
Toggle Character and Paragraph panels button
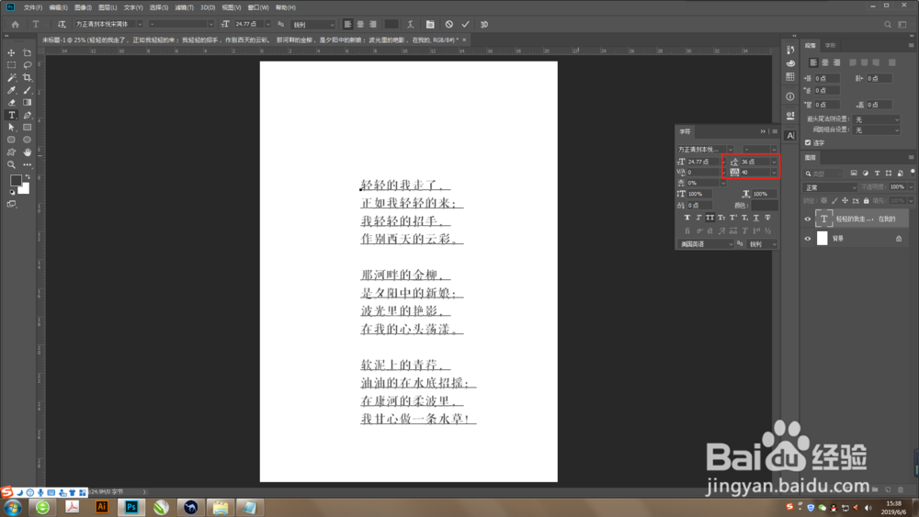click(430, 24)
